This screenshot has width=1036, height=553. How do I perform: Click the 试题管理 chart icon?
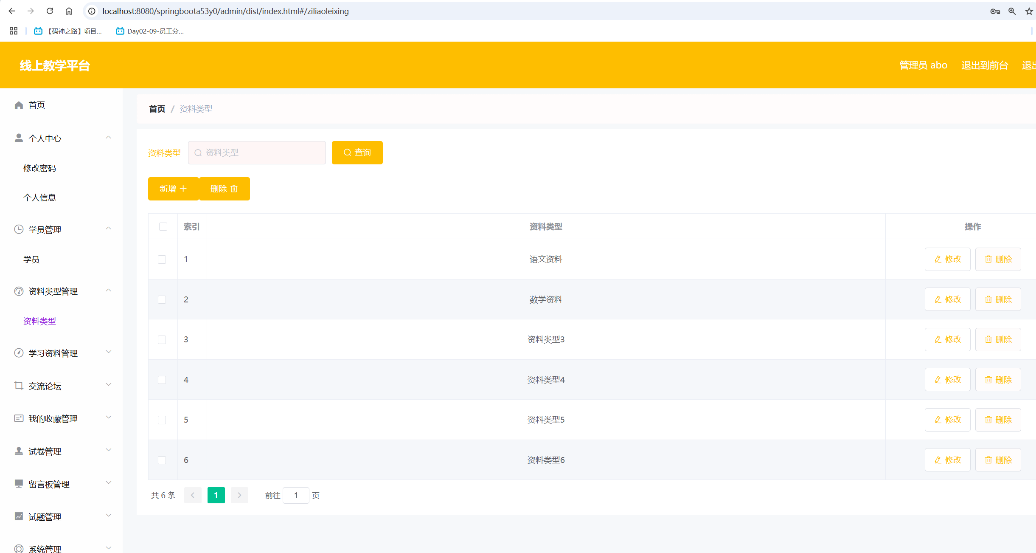click(19, 516)
